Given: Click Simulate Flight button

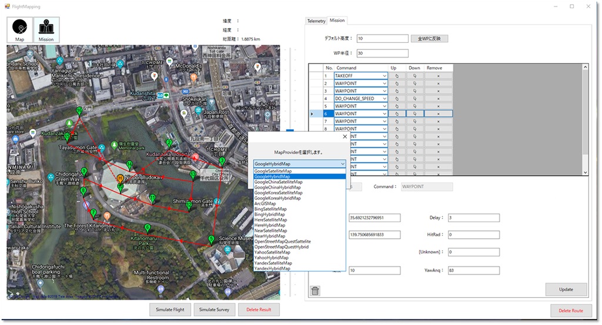Looking at the screenshot, I should tap(170, 310).
